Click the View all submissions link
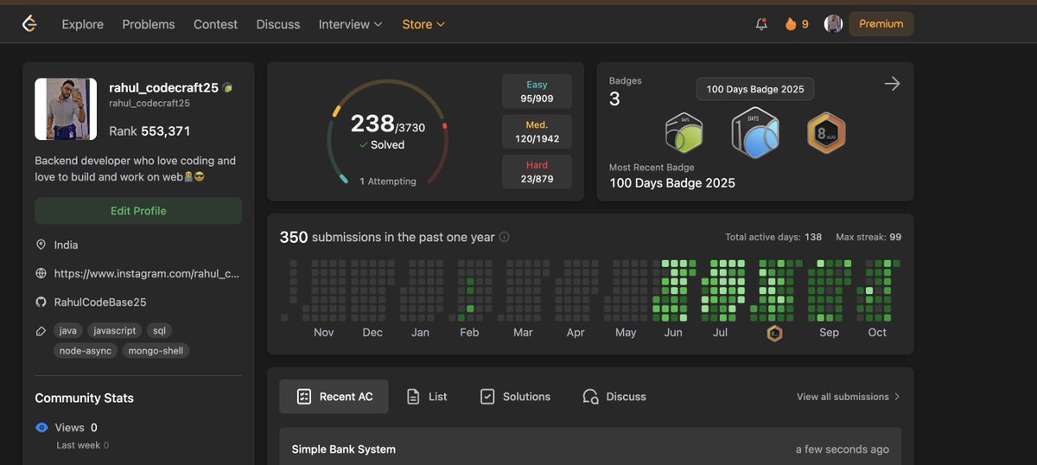1037x465 pixels. [x=849, y=397]
